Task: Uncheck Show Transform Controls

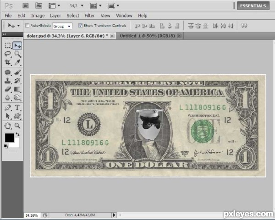Action: pos(80,26)
